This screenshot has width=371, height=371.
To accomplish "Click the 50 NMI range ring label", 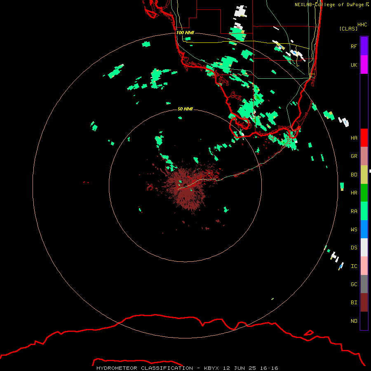I will tap(185, 109).
